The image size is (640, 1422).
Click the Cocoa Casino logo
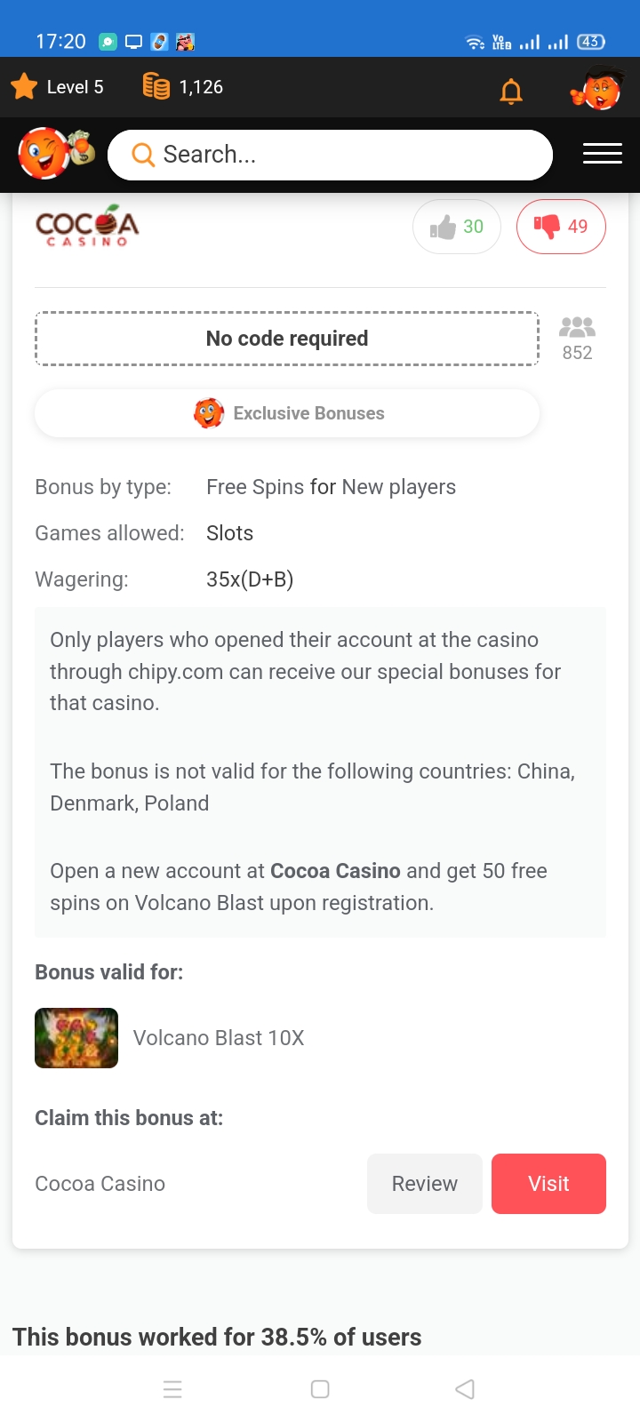(x=87, y=227)
